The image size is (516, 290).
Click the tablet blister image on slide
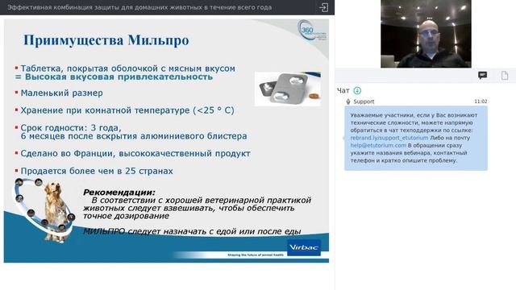[287, 89]
